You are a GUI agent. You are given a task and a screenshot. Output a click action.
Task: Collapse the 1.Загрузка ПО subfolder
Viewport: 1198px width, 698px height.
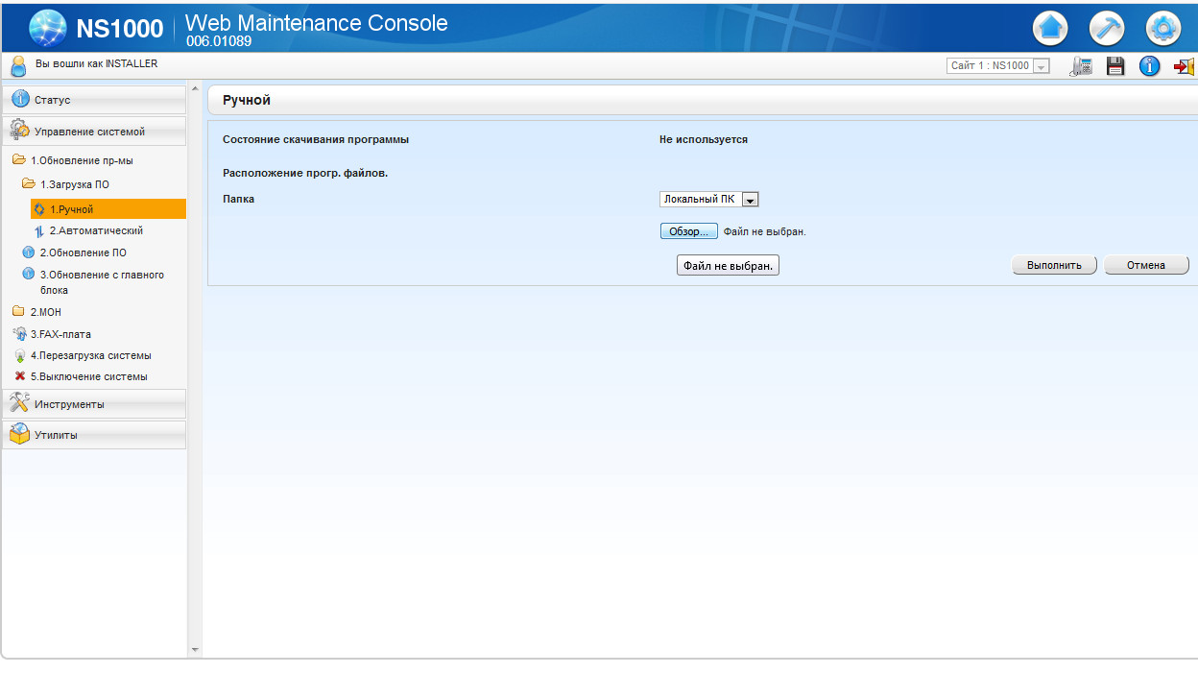[29, 183]
